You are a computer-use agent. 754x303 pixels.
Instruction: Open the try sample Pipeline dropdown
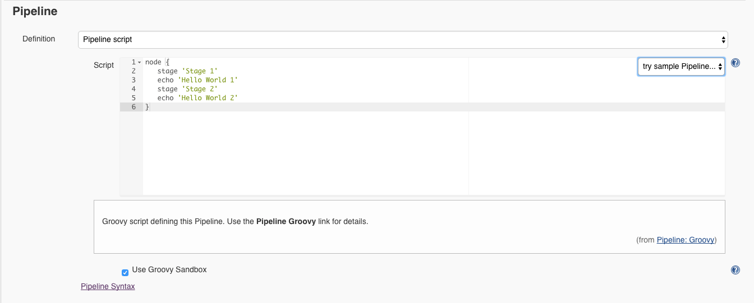pos(681,67)
